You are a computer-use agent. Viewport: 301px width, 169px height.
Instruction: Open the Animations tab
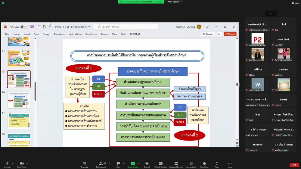(76, 34)
